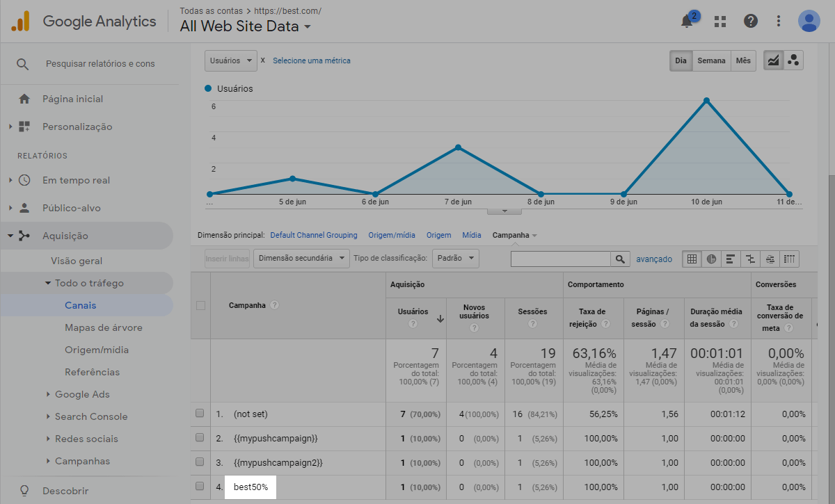Click the help icon under Novos usuários

pyautogui.click(x=475, y=328)
